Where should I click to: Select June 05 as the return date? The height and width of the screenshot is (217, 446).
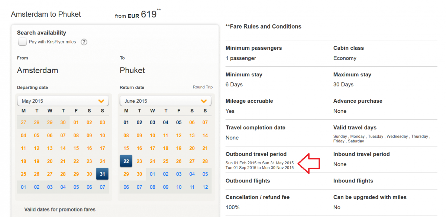pyautogui.click(x=179, y=122)
